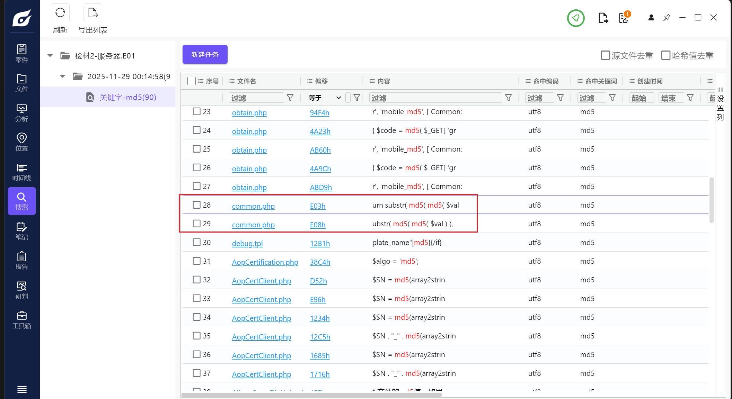Viewport: 732px width, 399px height.
Task: Click the filter funnel for 偏移 column
Action: (x=356, y=98)
